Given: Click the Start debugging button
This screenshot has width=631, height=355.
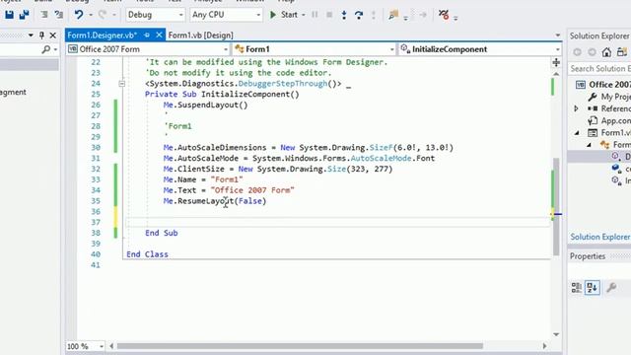Looking at the screenshot, I should tap(284, 15).
